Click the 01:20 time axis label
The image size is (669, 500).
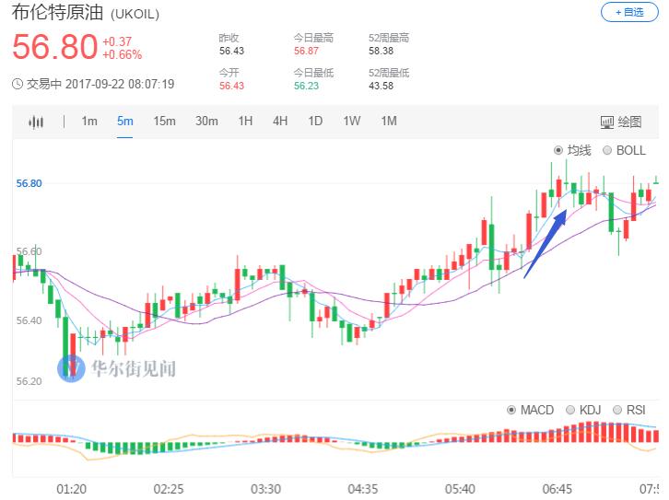[71, 489]
